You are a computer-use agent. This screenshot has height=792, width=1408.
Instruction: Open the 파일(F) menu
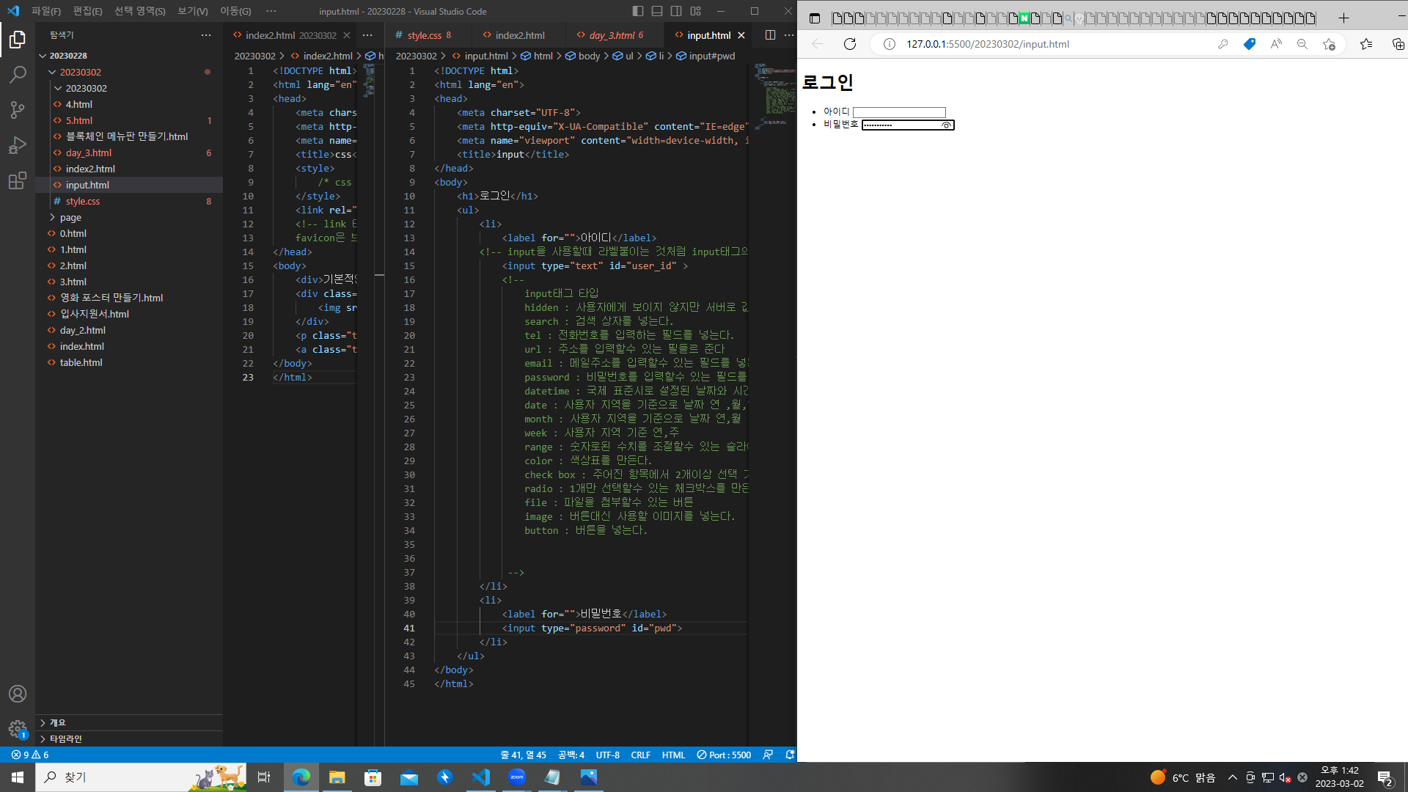[x=45, y=11]
